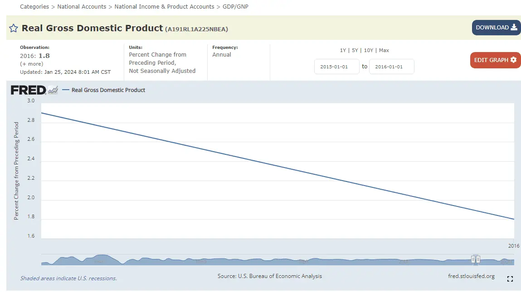The width and height of the screenshot is (521, 292).
Task: Select the 5Y date range
Action: click(x=355, y=50)
